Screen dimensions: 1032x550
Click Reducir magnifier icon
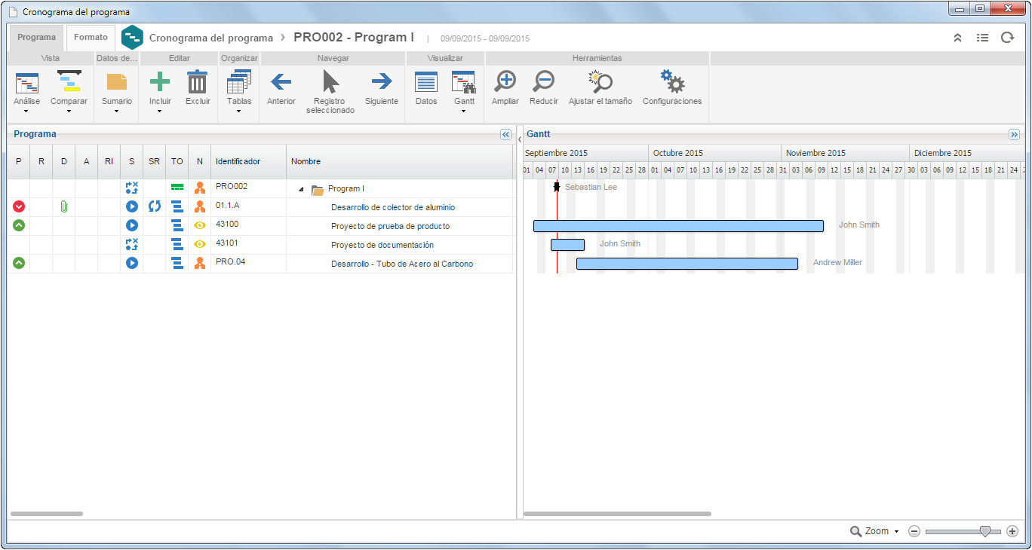[x=543, y=82]
